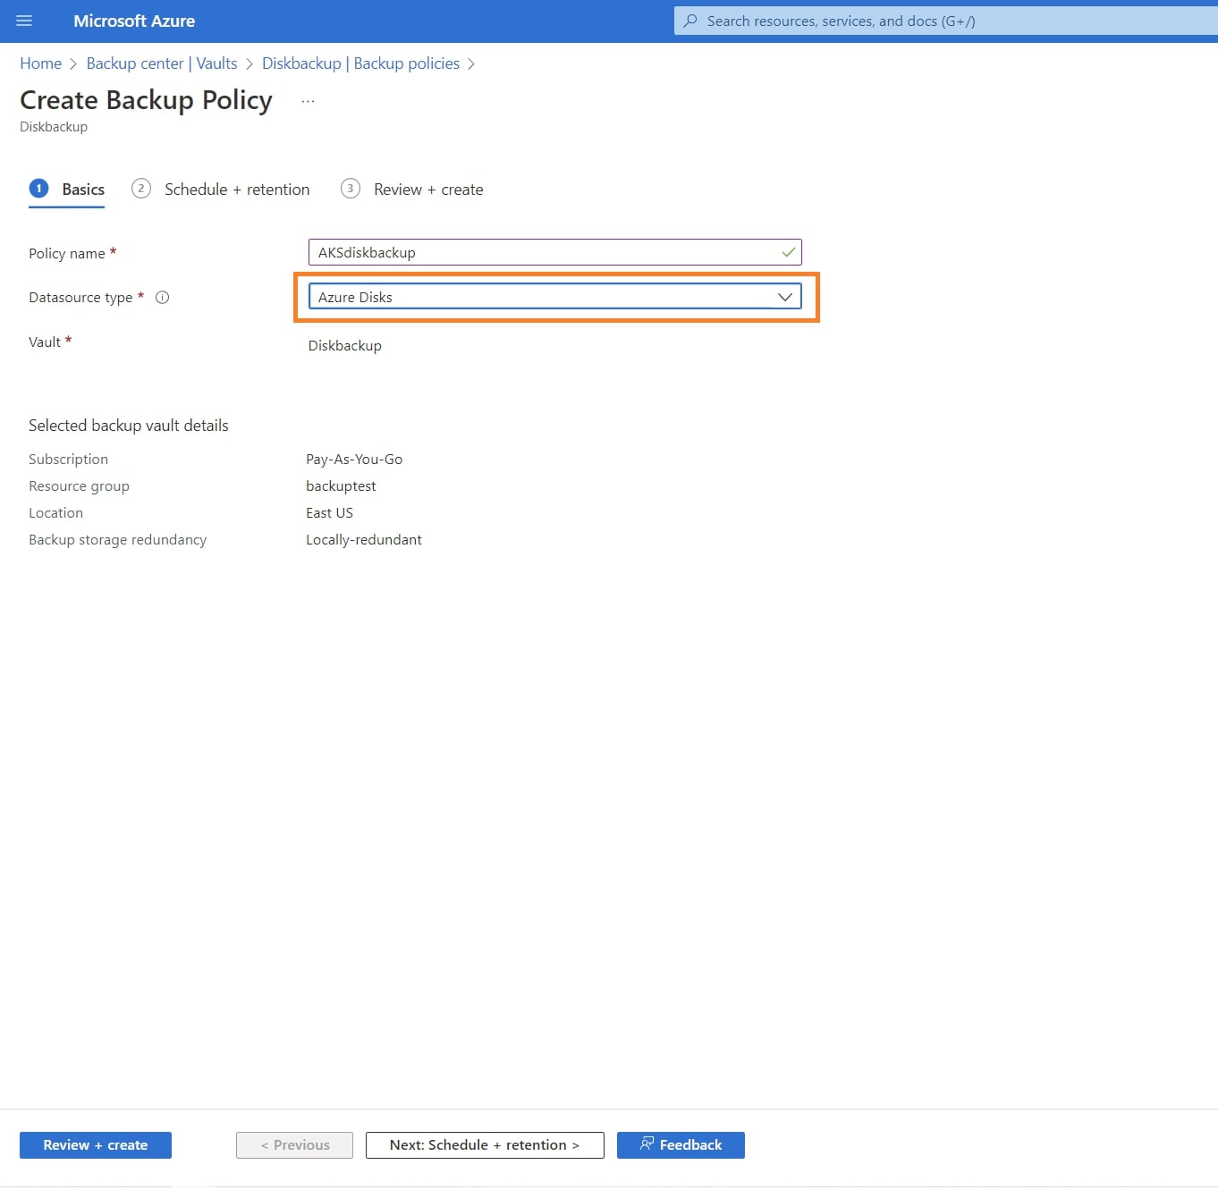Click the Vault field label
1218x1190 pixels.
click(45, 342)
